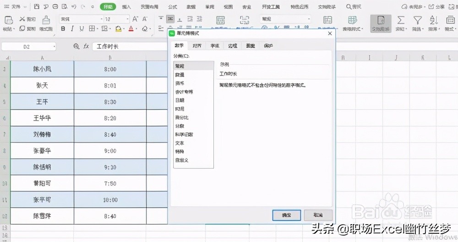Click the Paste clipboard icon
Viewport: 458px width, 242px height.
8,20
